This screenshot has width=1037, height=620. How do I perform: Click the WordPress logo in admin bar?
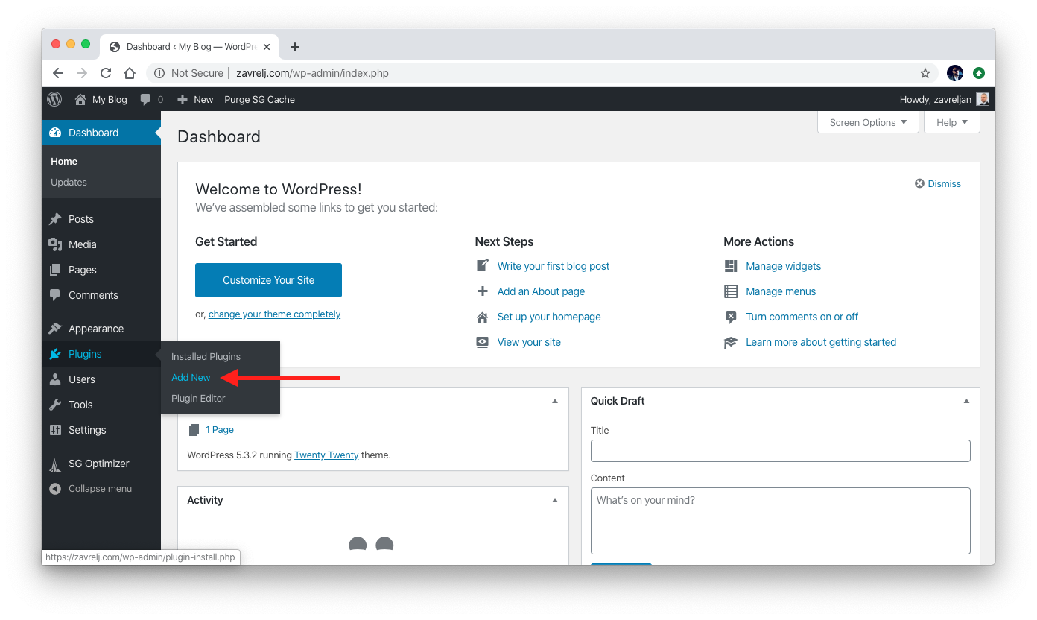(x=54, y=99)
